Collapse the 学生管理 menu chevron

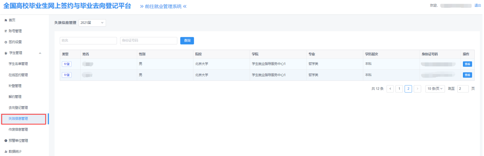point(40,53)
